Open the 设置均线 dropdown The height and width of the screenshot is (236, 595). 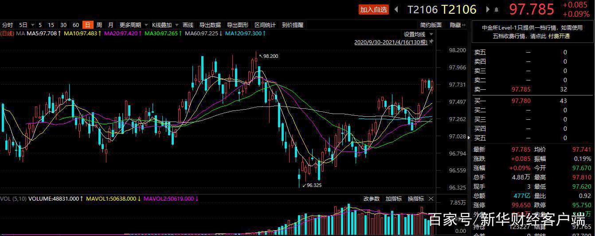coord(418,34)
